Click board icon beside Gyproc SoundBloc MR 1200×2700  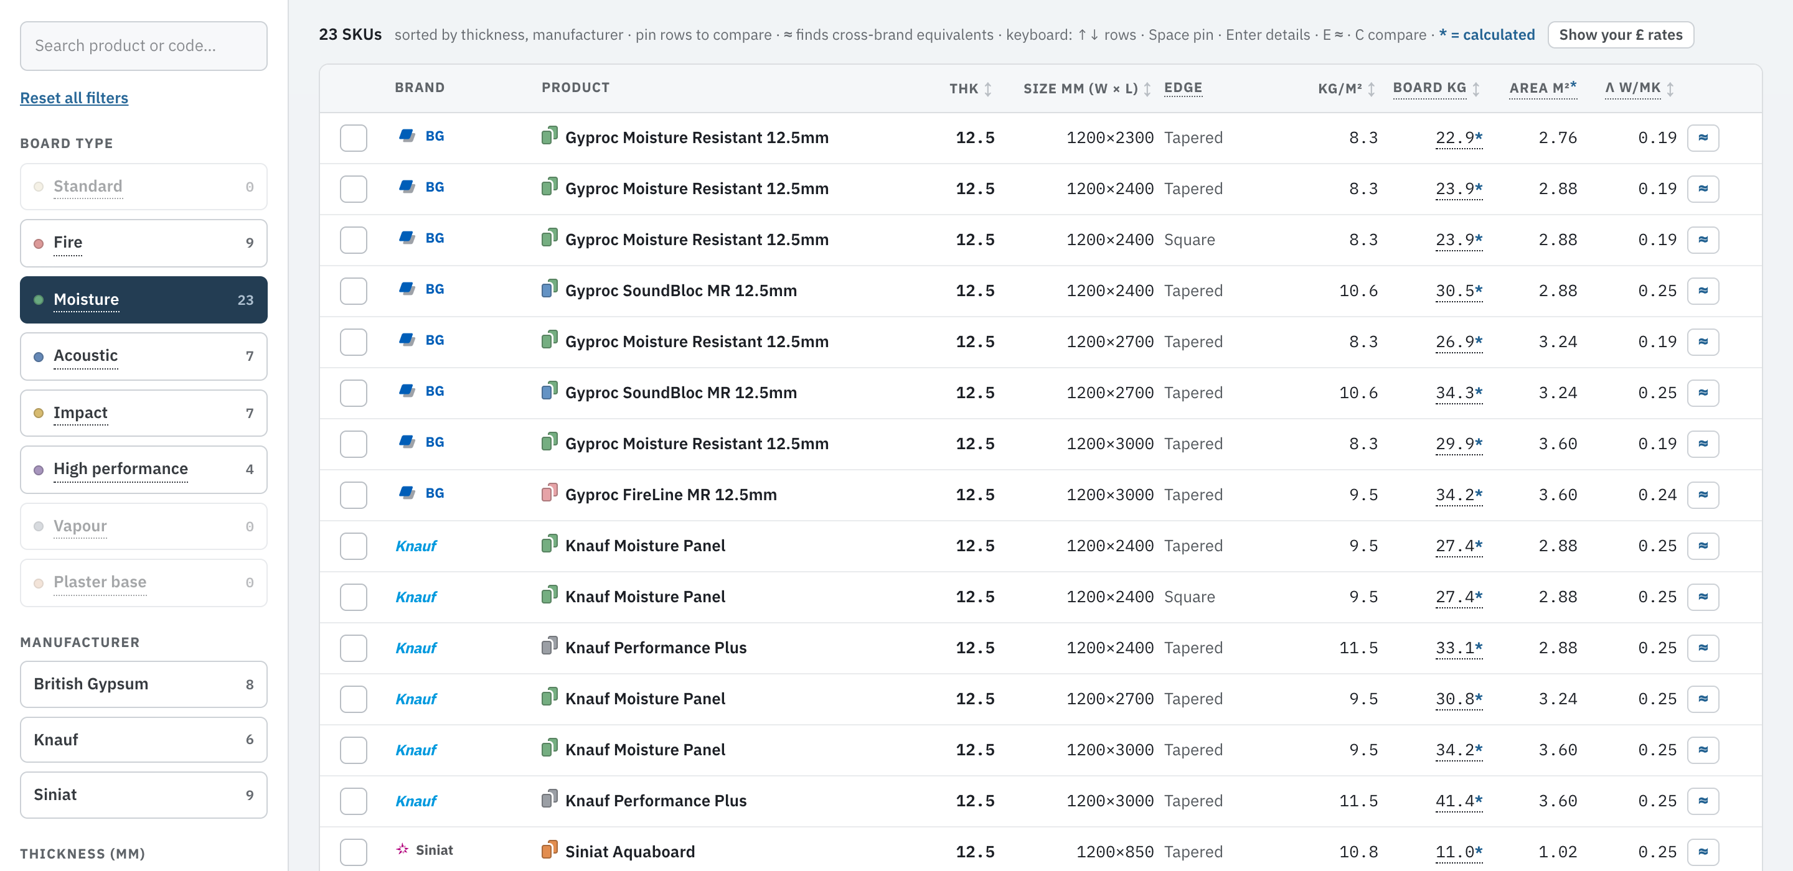(x=549, y=391)
